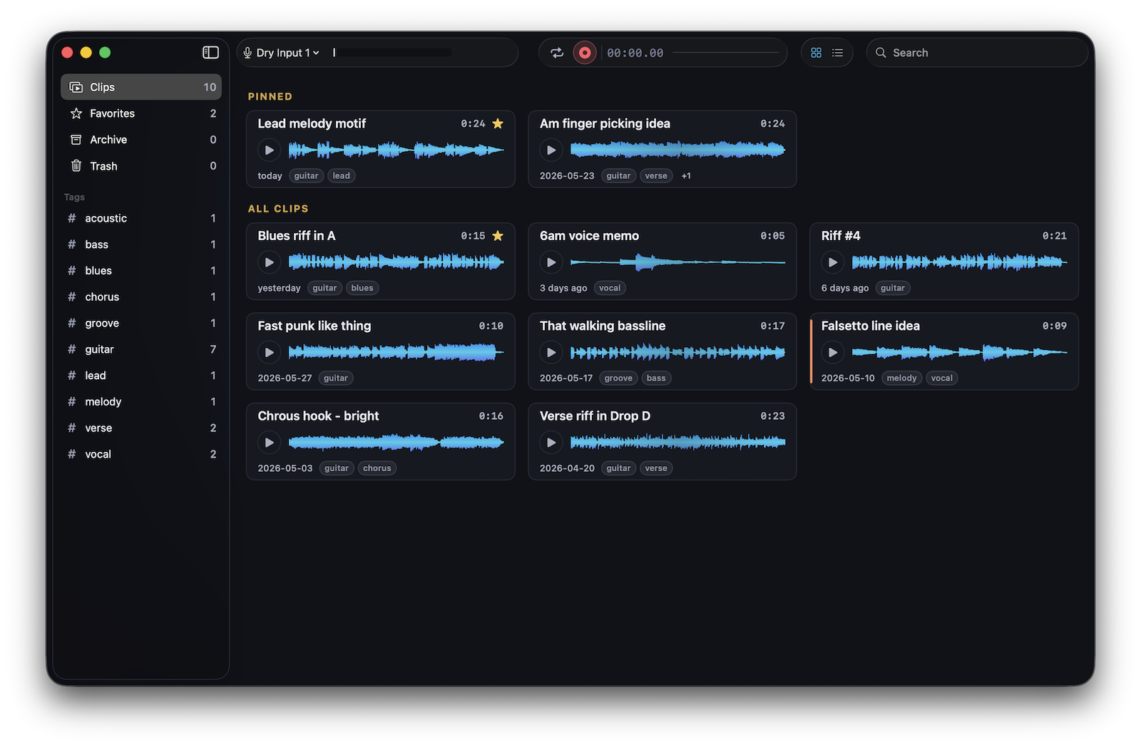
Task: Play the Verse riff in Drop D clip
Action: tap(551, 443)
